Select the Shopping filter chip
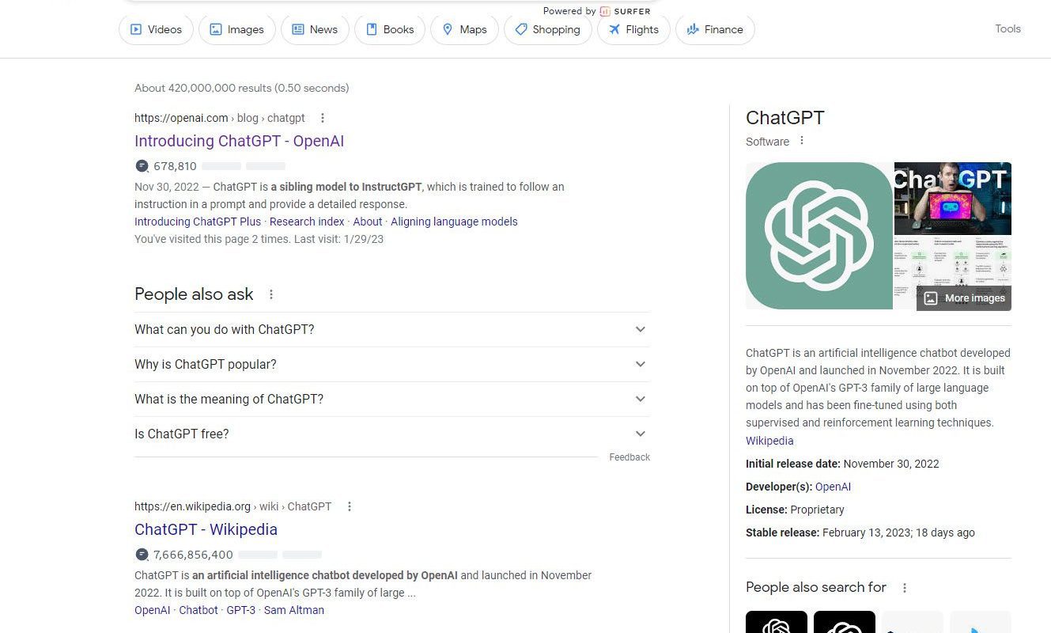This screenshot has height=633, width=1051. pos(547,29)
